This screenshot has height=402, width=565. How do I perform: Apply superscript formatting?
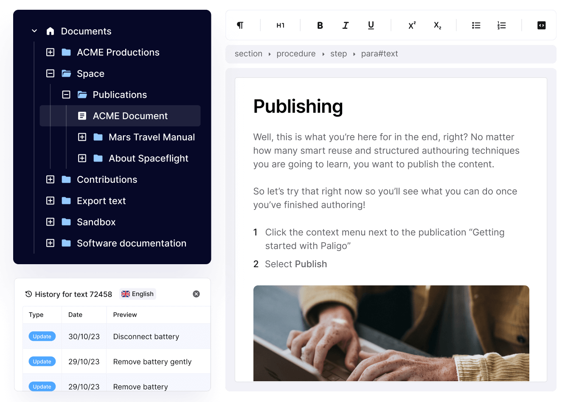[412, 25]
